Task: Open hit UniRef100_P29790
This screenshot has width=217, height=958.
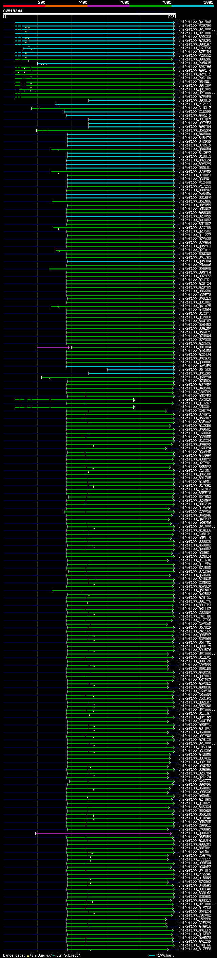Action: (195, 26)
